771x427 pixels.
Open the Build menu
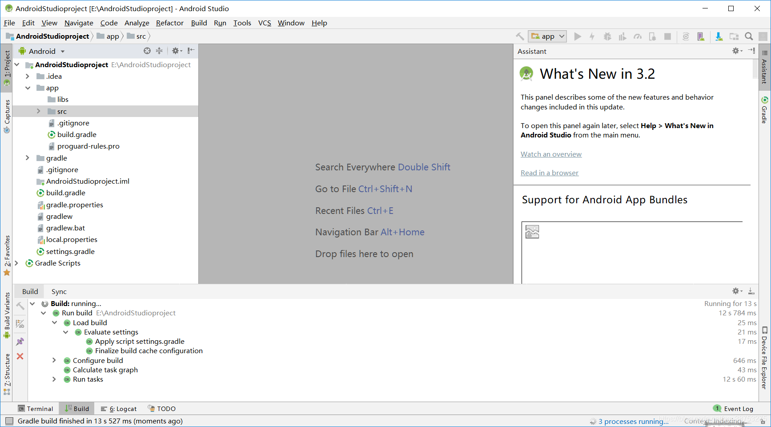pyautogui.click(x=199, y=23)
